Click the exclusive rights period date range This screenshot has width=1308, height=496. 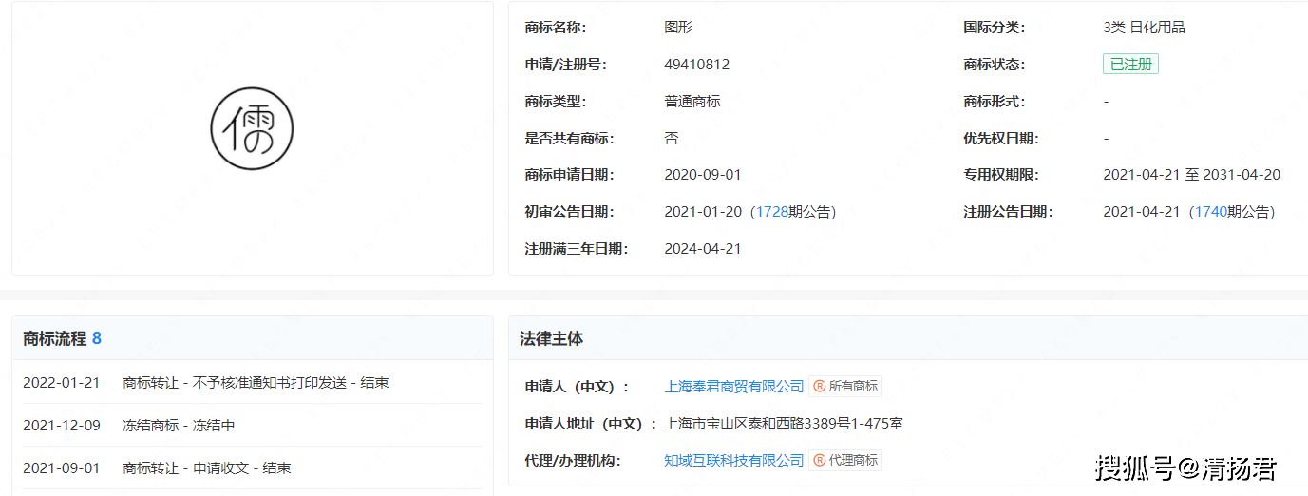[x=1191, y=175]
